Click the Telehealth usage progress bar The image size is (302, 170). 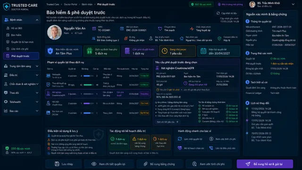[x=89, y=76]
